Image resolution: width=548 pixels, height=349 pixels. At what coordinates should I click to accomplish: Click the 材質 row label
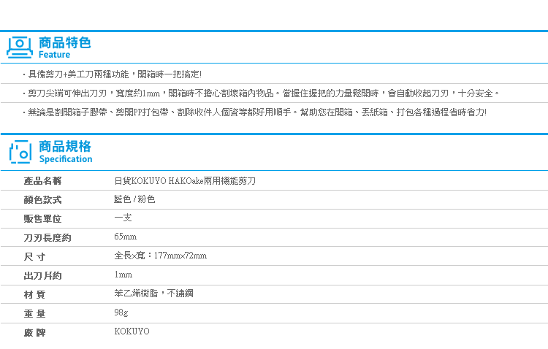point(34,294)
